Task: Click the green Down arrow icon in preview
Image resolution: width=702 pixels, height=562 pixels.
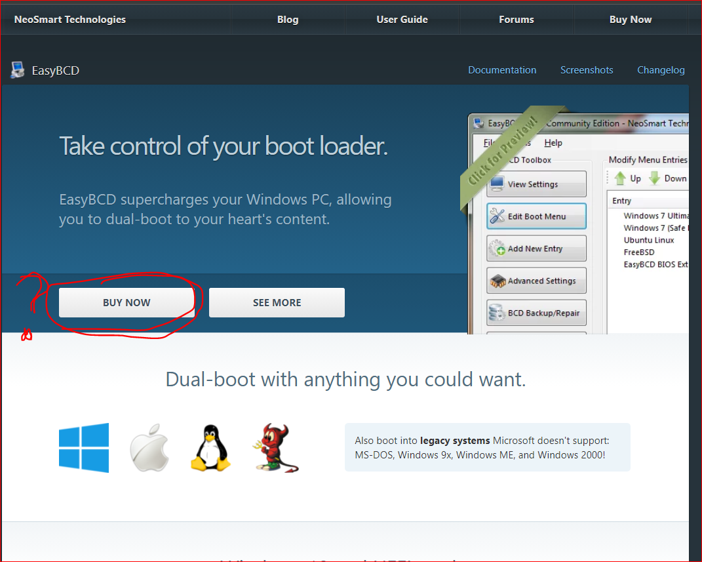Action: pyautogui.click(x=655, y=178)
